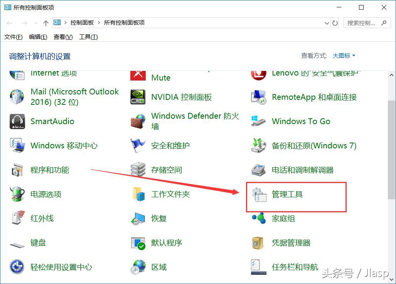396x284 pixels.
Task: Open 工作文件夹 icon
Action: tap(138, 194)
